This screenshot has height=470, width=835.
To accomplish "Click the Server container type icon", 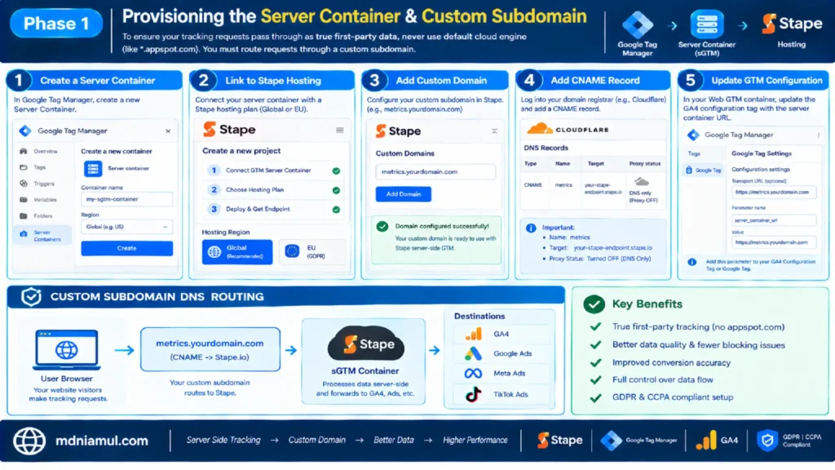I will (x=93, y=169).
